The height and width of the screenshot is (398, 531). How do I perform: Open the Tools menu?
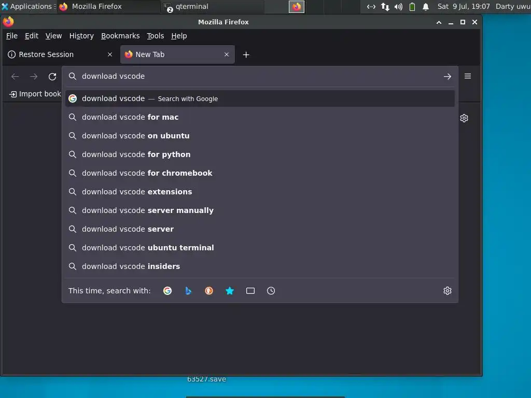155,36
